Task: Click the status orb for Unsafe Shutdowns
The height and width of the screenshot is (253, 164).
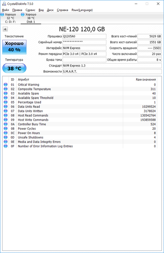Action: pyautogui.click(x=5, y=137)
